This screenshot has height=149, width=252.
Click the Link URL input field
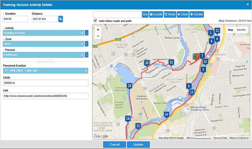coord(45,96)
